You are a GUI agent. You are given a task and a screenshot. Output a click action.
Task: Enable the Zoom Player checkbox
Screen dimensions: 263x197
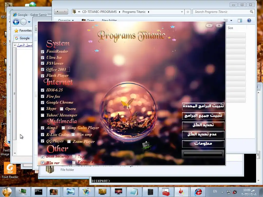click(69, 142)
